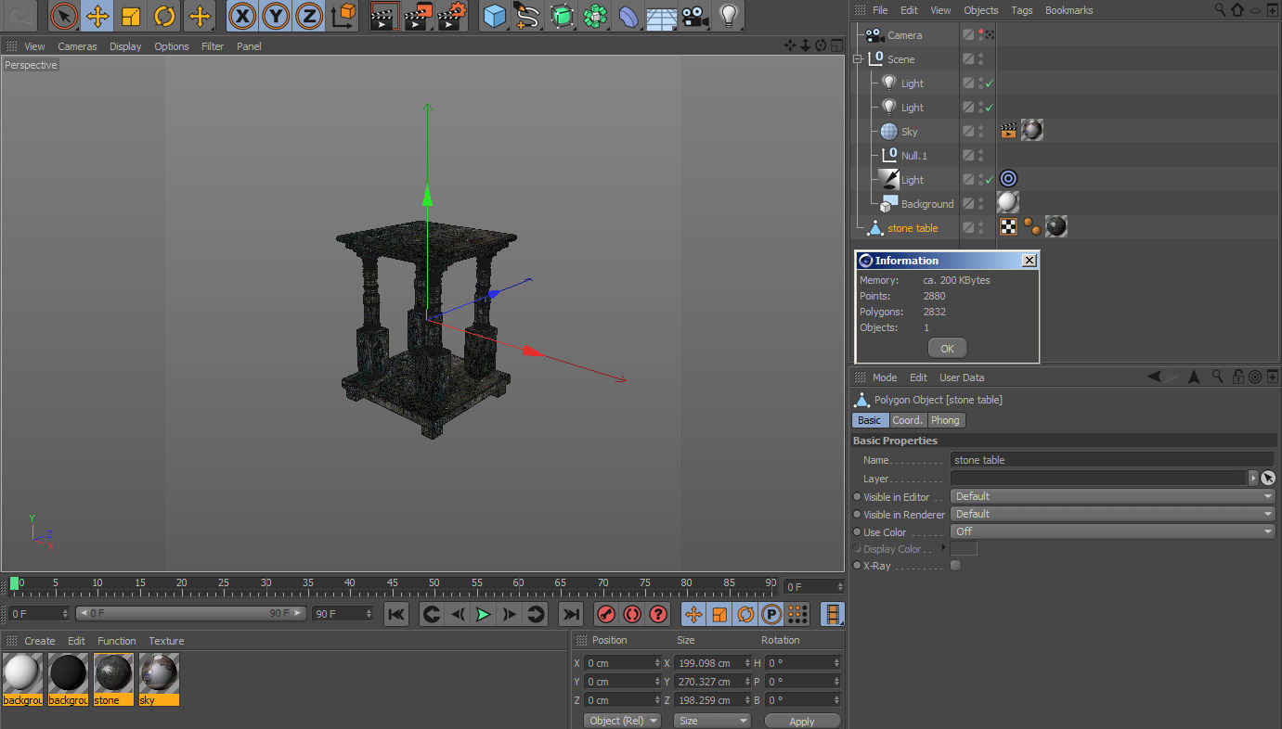The height and width of the screenshot is (729, 1282).
Task: Click the Display Color swatch
Action: pyautogui.click(x=964, y=549)
